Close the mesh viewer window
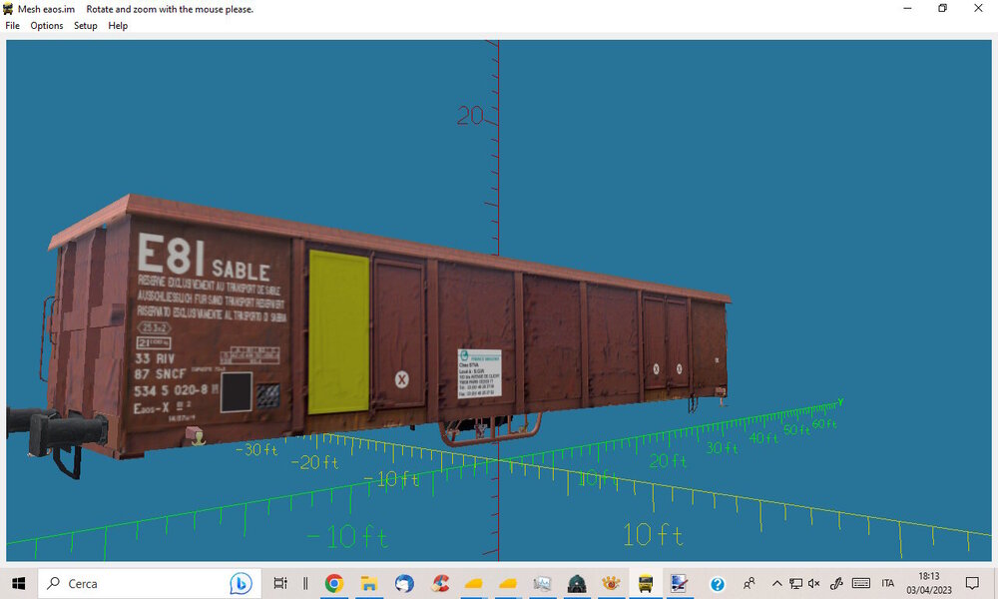The width and height of the screenshot is (998, 599). point(978,8)
